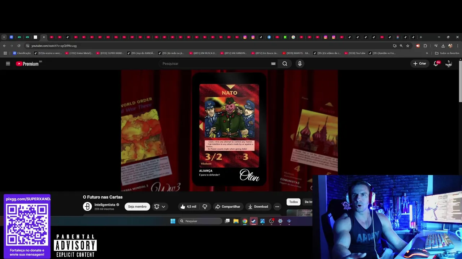This screenshot has width=462, height=259.
Task: Open the Inteligentista channel avatar
Action: (x=87, y=206)
